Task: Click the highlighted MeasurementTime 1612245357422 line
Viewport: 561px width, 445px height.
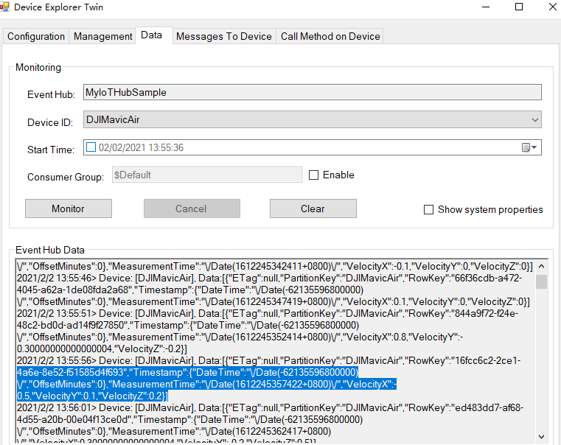Action: (x=206, y=385)
